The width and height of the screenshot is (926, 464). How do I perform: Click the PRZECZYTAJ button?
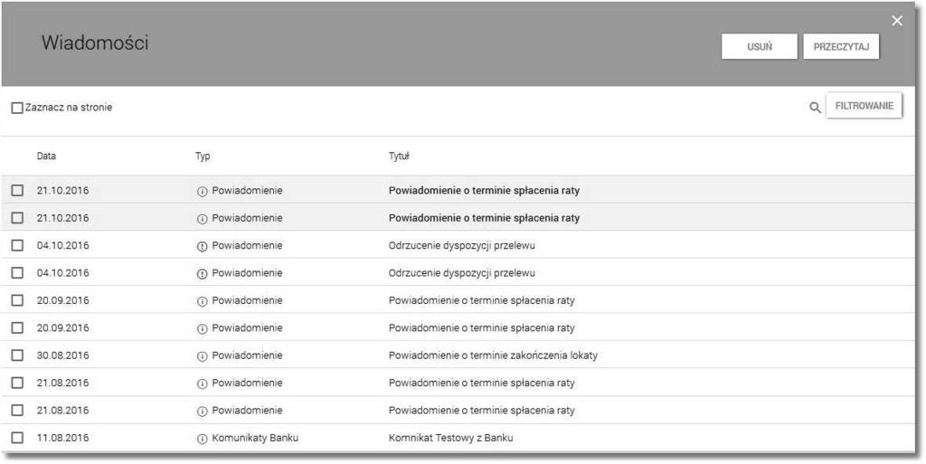click(841, 47)
